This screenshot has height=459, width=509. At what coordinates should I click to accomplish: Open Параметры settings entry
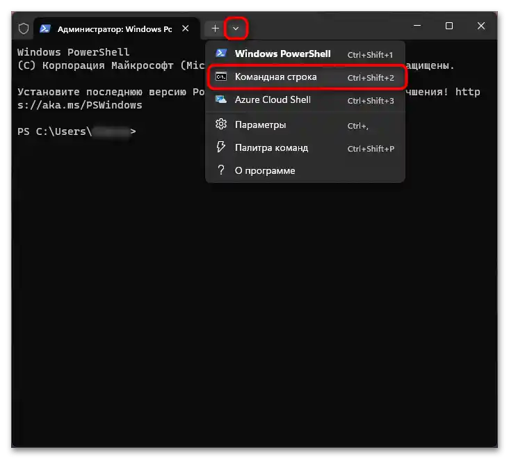(305, 125)
